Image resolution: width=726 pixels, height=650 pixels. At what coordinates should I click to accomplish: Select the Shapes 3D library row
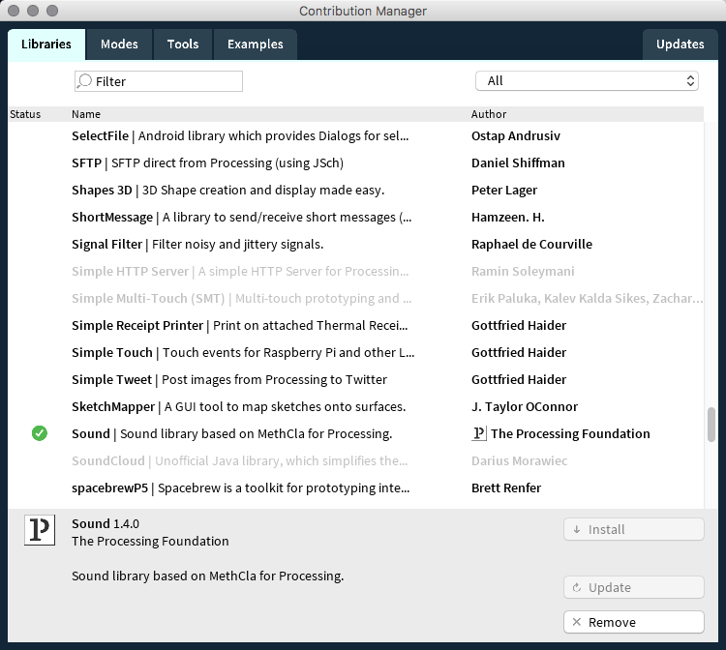[355, 191]
